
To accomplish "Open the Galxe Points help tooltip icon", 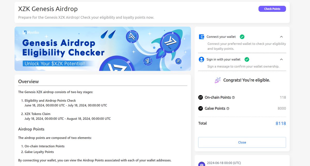I will 228,109.
